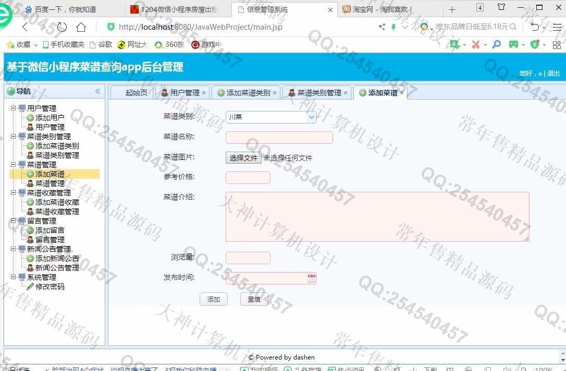Open 修改密码 in the navigation tree
Image resolution: width=566 pixels, height=371 pixels.
coord(50,287)
